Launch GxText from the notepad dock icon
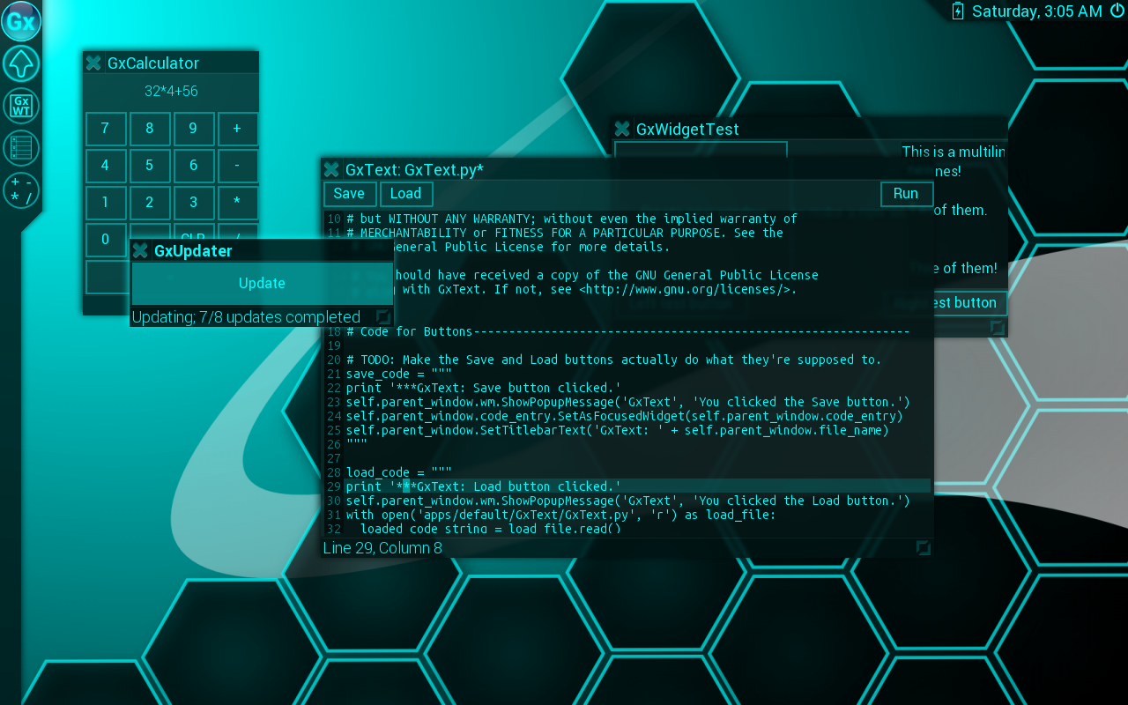Screen dimensions: 1128x705 (21, 147)
